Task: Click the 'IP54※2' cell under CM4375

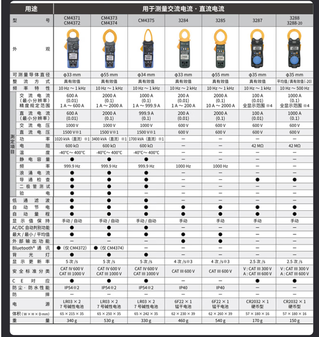Action: coord(146,288)
